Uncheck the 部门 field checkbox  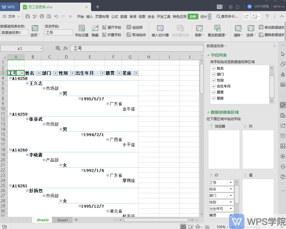(214, 74)
